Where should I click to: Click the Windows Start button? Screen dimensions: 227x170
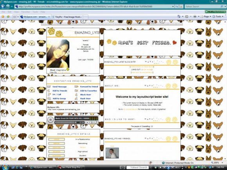pyautogui.click(x=4, y=167)
